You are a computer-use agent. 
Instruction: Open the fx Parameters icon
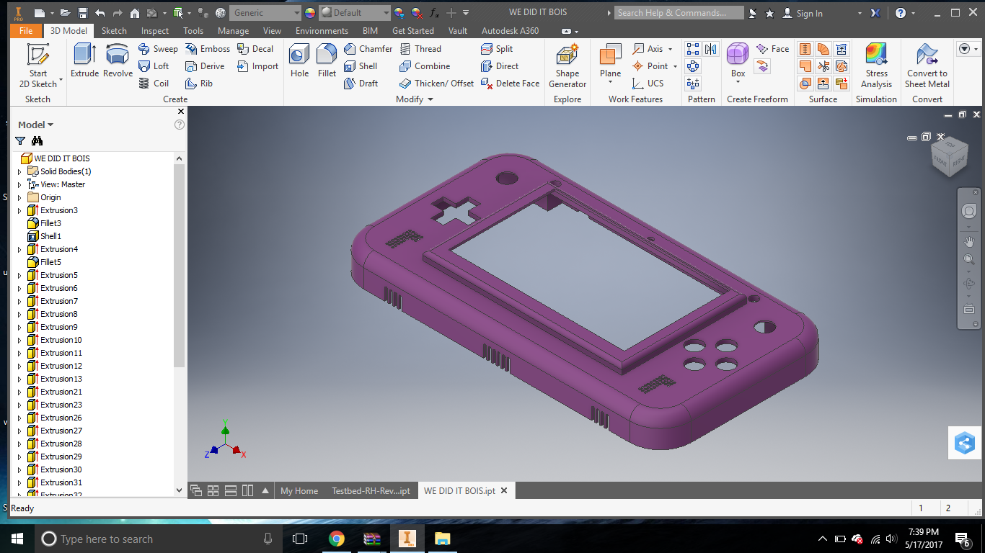pos(434,13)
